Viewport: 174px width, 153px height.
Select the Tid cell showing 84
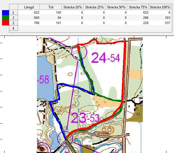[51, 18]
